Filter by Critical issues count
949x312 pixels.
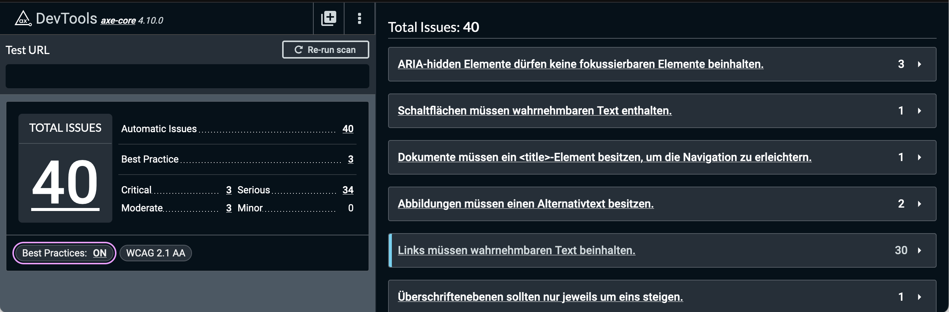coord(229,190)
